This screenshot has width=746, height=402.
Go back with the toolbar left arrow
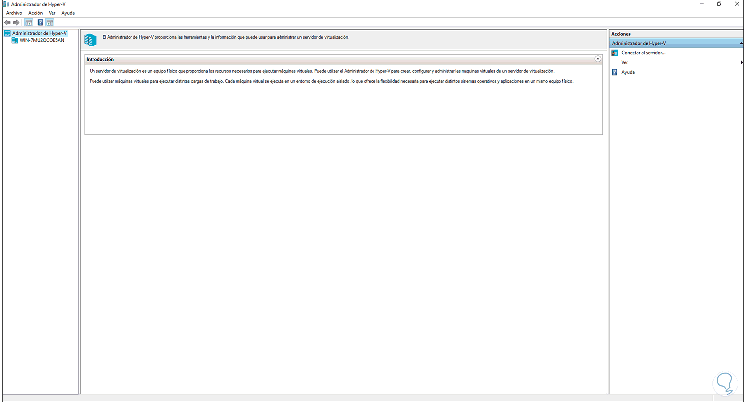pos(7,22)
